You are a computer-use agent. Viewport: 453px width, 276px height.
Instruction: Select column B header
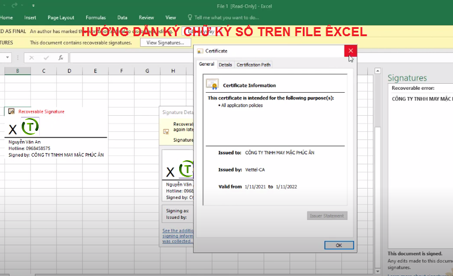point(17,71)
